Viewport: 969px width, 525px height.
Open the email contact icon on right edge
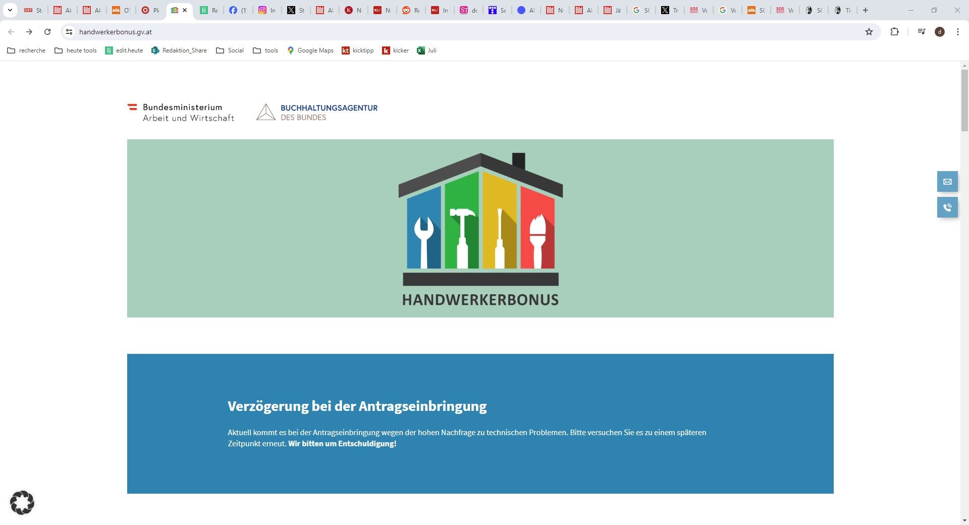pos(948,181)
